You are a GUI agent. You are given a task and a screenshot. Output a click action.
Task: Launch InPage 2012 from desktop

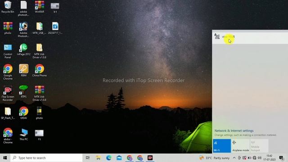pos(23,49)
